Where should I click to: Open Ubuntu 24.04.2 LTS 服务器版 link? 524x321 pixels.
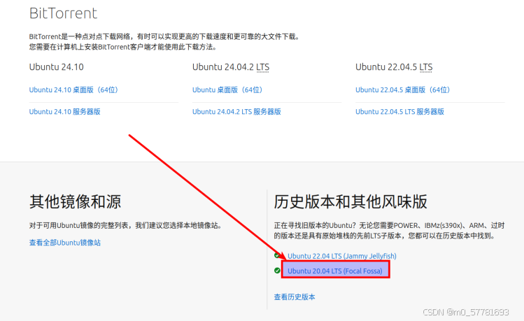click(236, 112)
